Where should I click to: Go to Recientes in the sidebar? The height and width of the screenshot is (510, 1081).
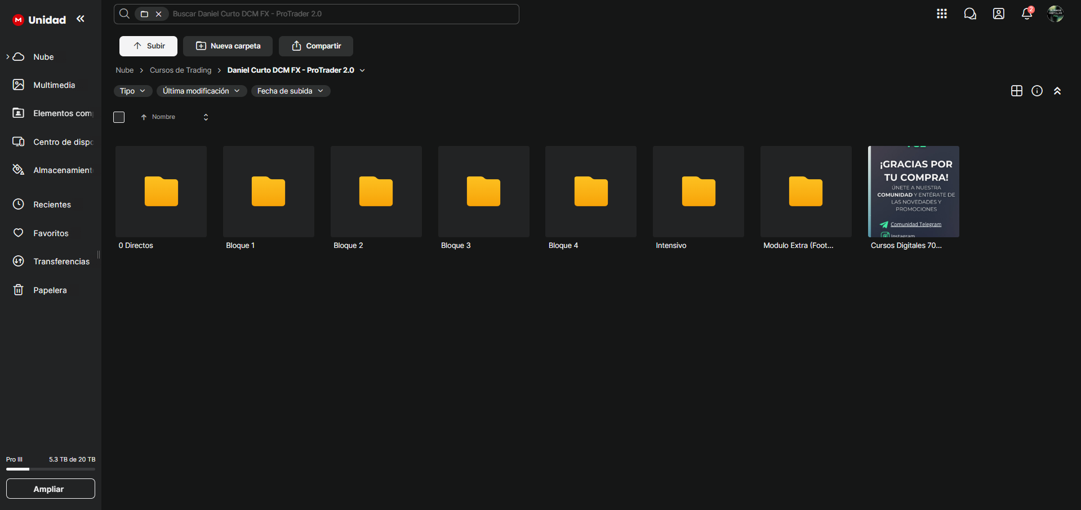pyautogui.click(x=52, y=205)
